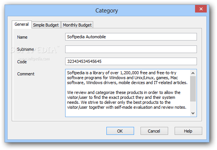
Task: Switch to the General tab
Action: [22, 25]
